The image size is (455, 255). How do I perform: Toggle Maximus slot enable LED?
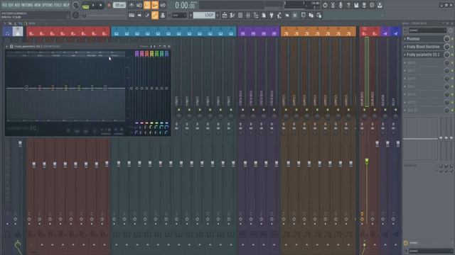[x=452, y=39]
